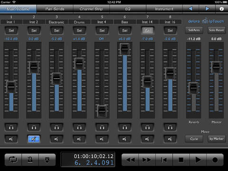Click the Reverb fader knob
Screen dimensions: 228x171
tap(193, 88)
